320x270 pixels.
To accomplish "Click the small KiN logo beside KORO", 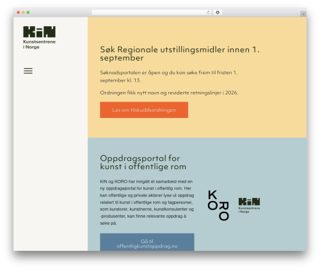I will 249,206.
